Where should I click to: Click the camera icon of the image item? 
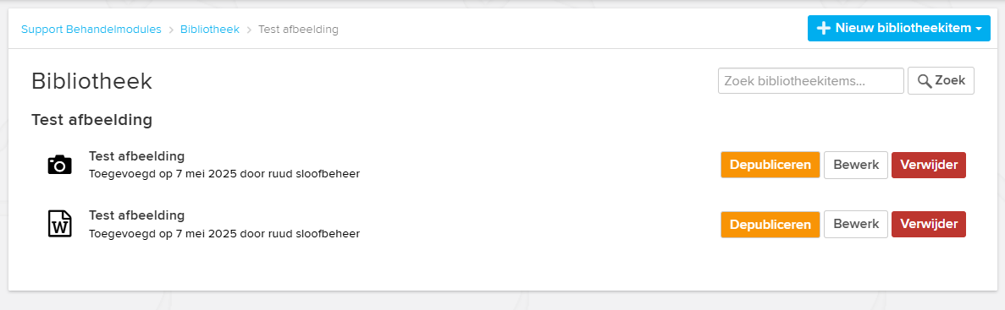click(60, 165)
